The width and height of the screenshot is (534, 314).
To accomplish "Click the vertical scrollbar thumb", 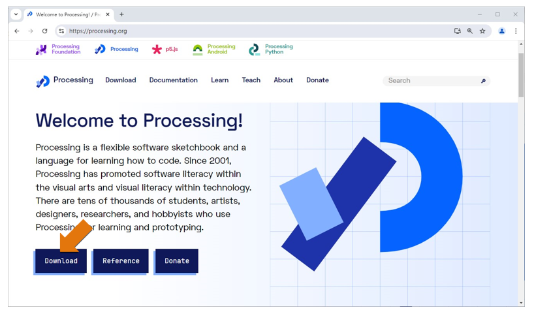I will pos(521,75).
